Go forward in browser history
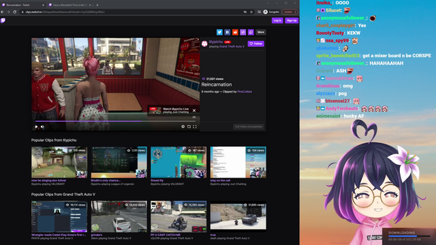 8,12
